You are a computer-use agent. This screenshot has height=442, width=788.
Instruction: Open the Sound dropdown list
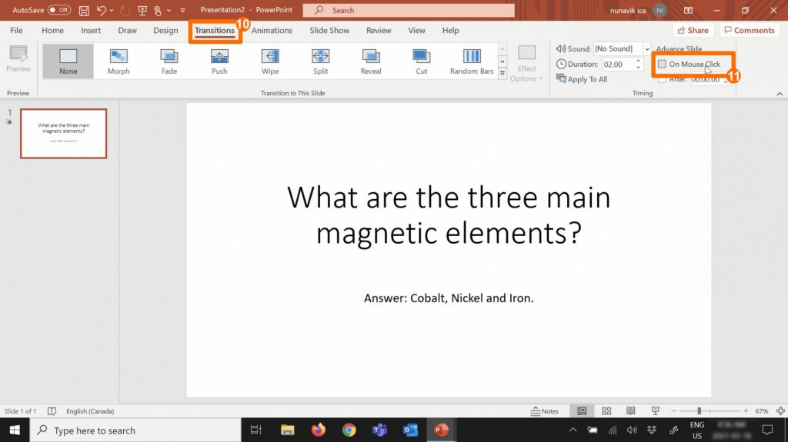pyautogui.click(x=646, y=49)
